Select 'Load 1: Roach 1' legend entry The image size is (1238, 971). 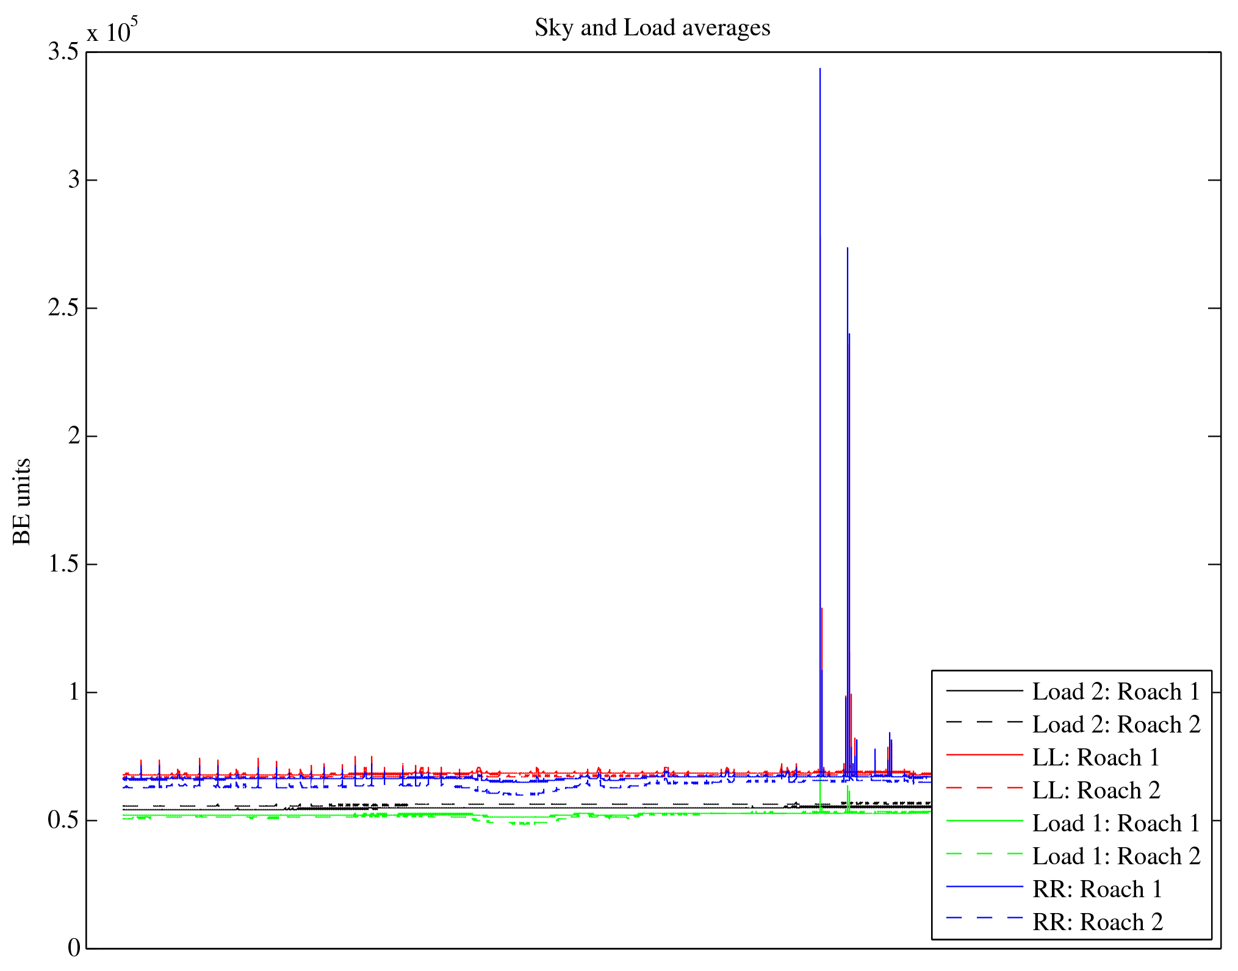click(x=1116, y=823)
